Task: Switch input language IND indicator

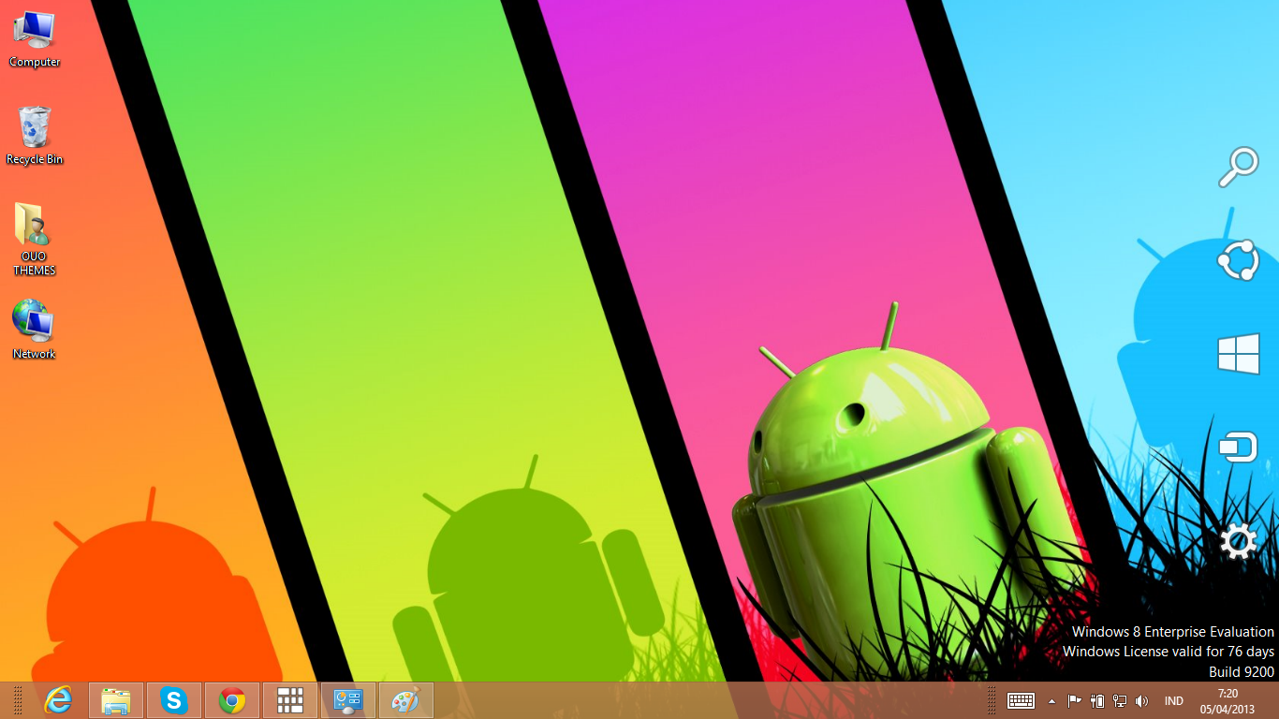Action: tap(1173, 701)
